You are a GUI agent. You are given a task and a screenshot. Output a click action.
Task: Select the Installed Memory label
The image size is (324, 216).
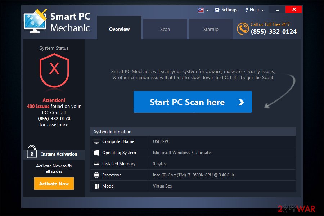pos(118,164)
